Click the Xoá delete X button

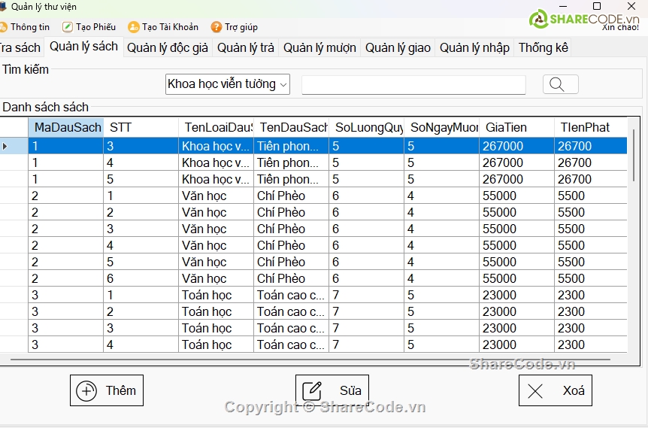tap(555, 390)
